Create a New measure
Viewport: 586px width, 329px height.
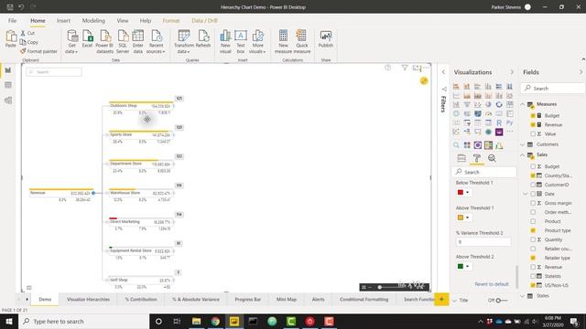coord(283,42)
